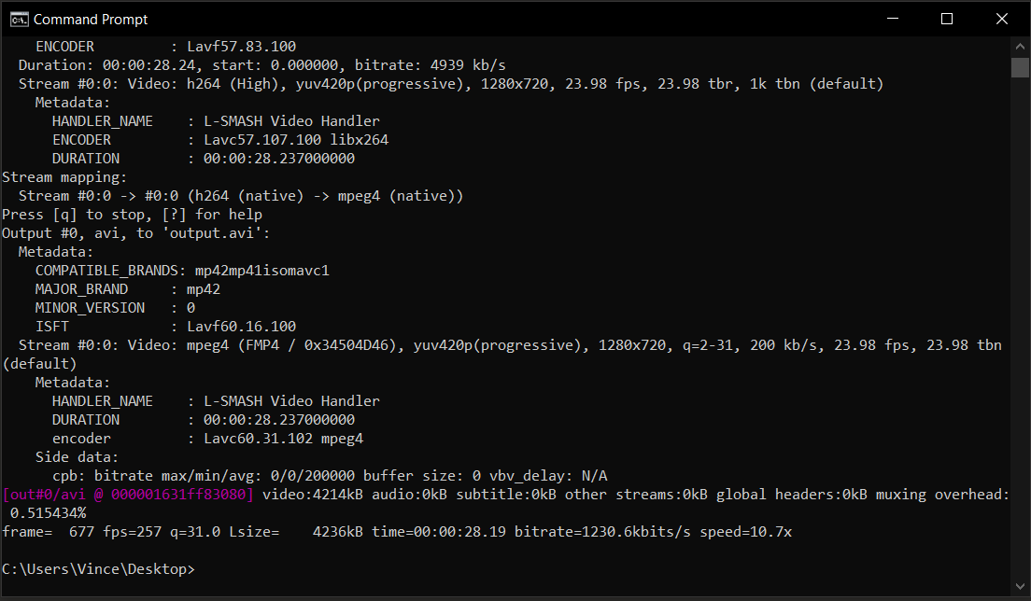The width and height of the screenshot is (1031, 601).
Task: Click the scrollbar down arrow
Action: click(1020, 588)
